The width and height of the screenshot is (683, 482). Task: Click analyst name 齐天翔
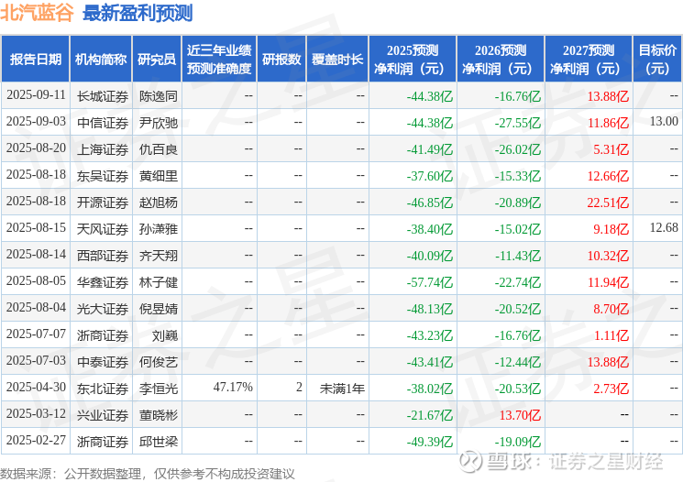pyautogui.click(x=158, y=256)
